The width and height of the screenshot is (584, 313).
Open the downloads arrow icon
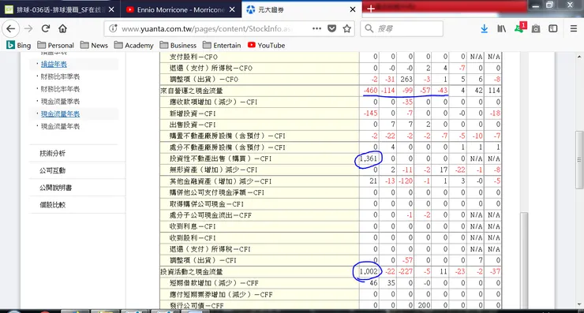point(485,28)
